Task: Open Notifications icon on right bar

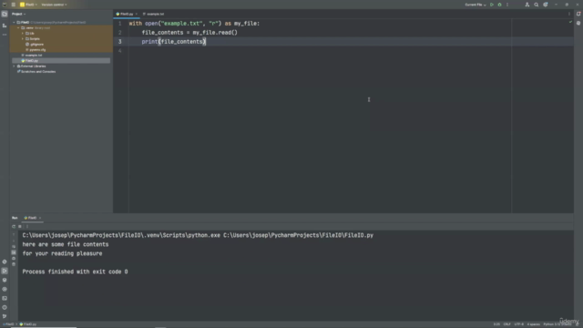Action: [578, 14]
